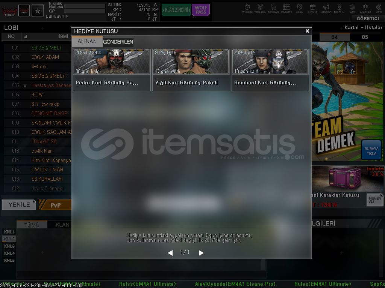
Task: Select the orange PvP mode button
Action: pos(55,205)
